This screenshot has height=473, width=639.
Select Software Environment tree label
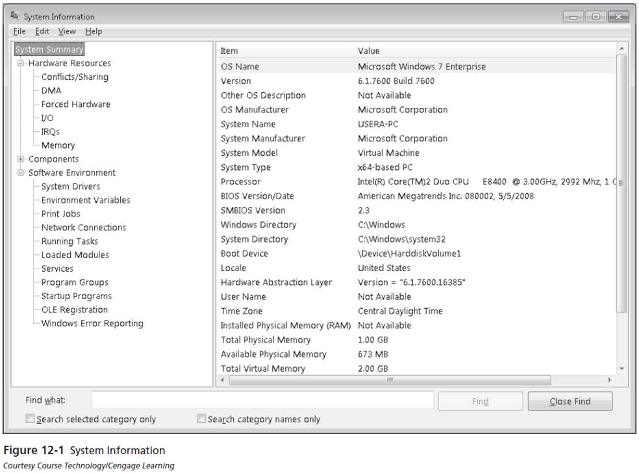tap(72, 173)
